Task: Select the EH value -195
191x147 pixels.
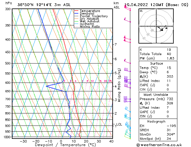Action: pyautogui.click(x=171, y=126)
